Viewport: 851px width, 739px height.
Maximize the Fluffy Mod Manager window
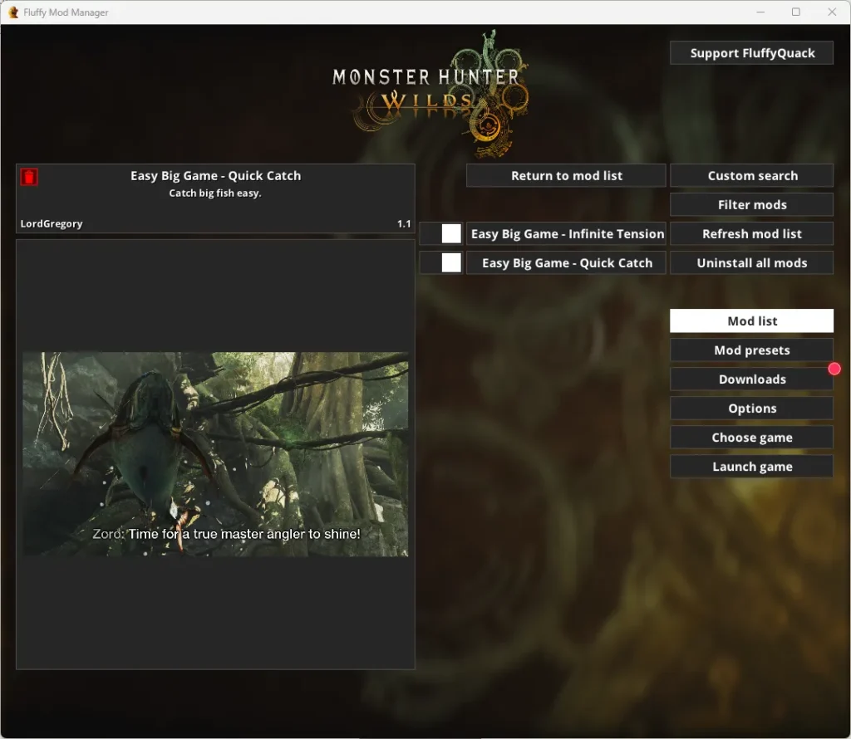tap(795, 12)
